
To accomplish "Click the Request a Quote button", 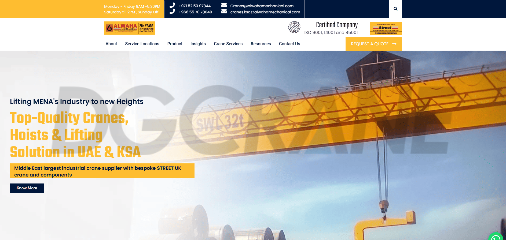I will click(x=374, y=44).
